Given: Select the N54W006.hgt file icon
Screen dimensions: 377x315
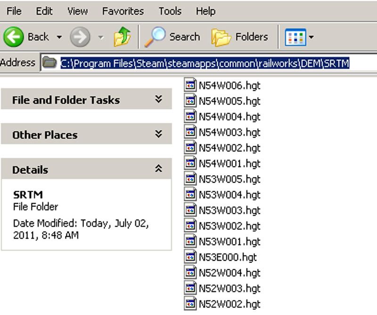Looking at the screenshot, I should (x=190, y=86).
